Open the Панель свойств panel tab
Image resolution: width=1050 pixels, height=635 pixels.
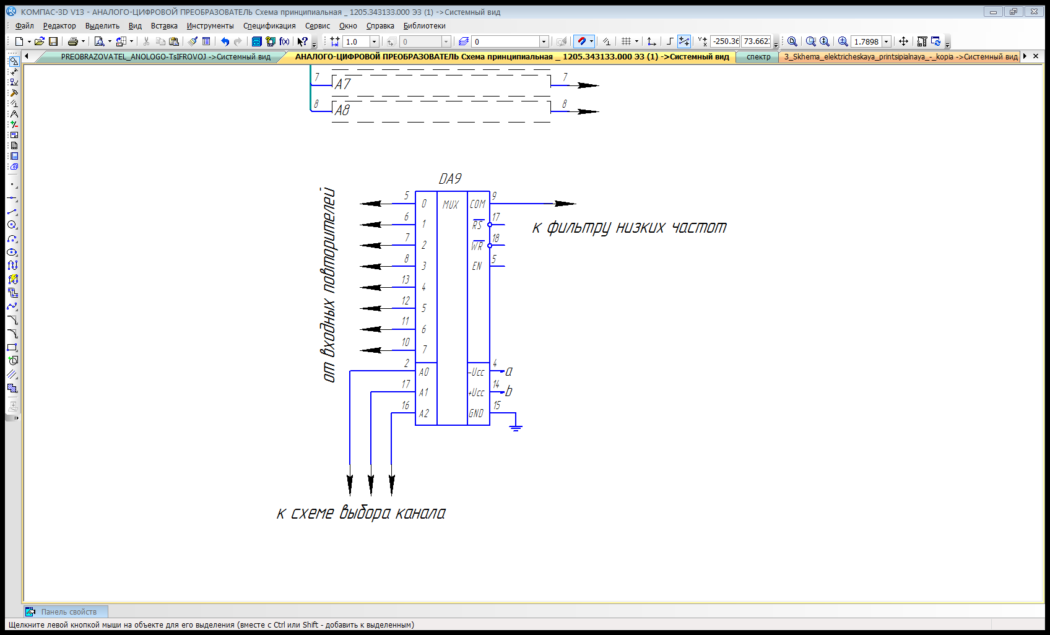coord(66,611)
